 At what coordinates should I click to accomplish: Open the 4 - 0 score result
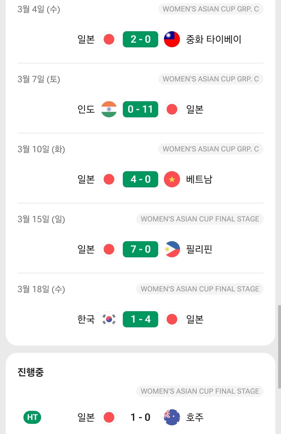click(x=140, y=179)
